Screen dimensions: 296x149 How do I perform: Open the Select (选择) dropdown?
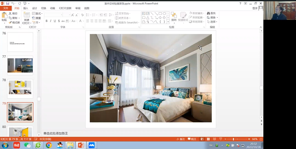click(213, 22)
